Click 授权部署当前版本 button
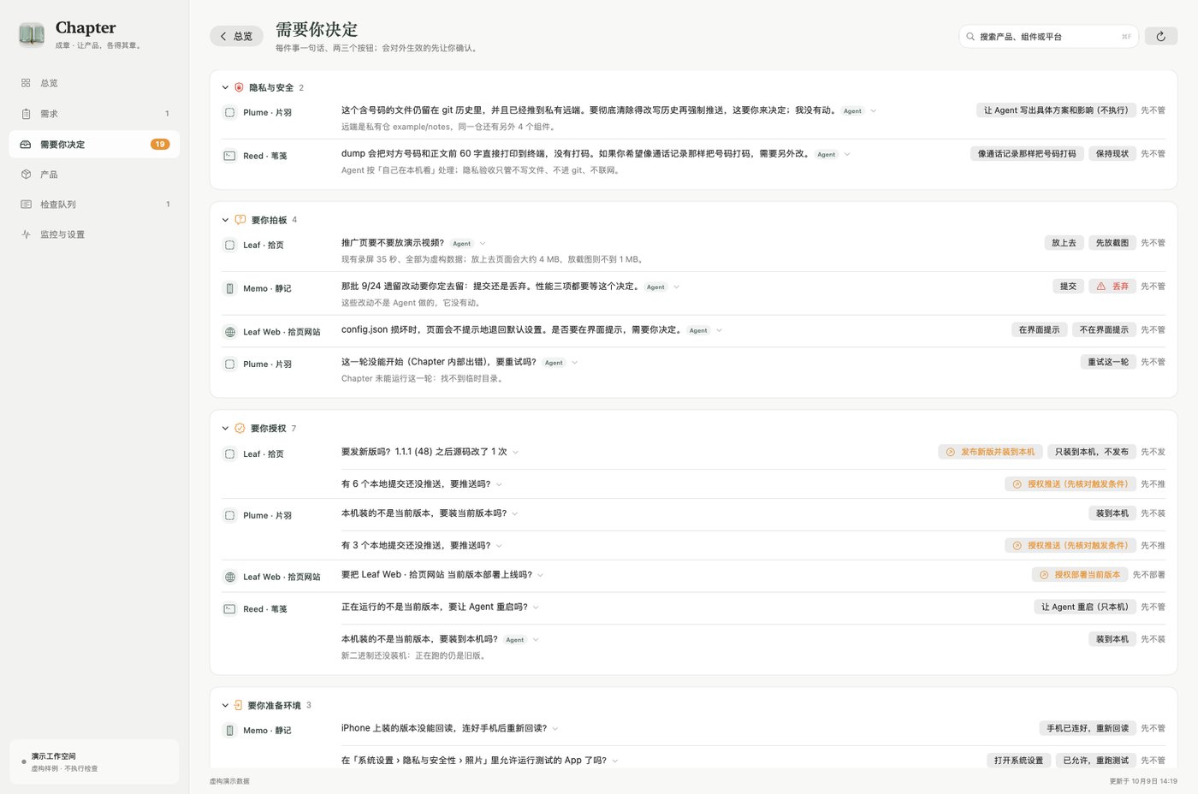The width and height of the screenshot is (1198, 794). pos(1080,575)
